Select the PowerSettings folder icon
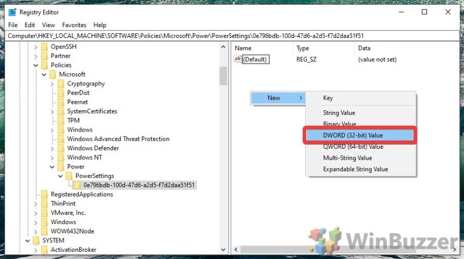Viewport: 464px width, 259px height. tap(69, 176)
